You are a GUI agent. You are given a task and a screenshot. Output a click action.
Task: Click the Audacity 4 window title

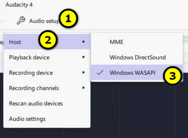pyautogui.click(x=19, y=5)
